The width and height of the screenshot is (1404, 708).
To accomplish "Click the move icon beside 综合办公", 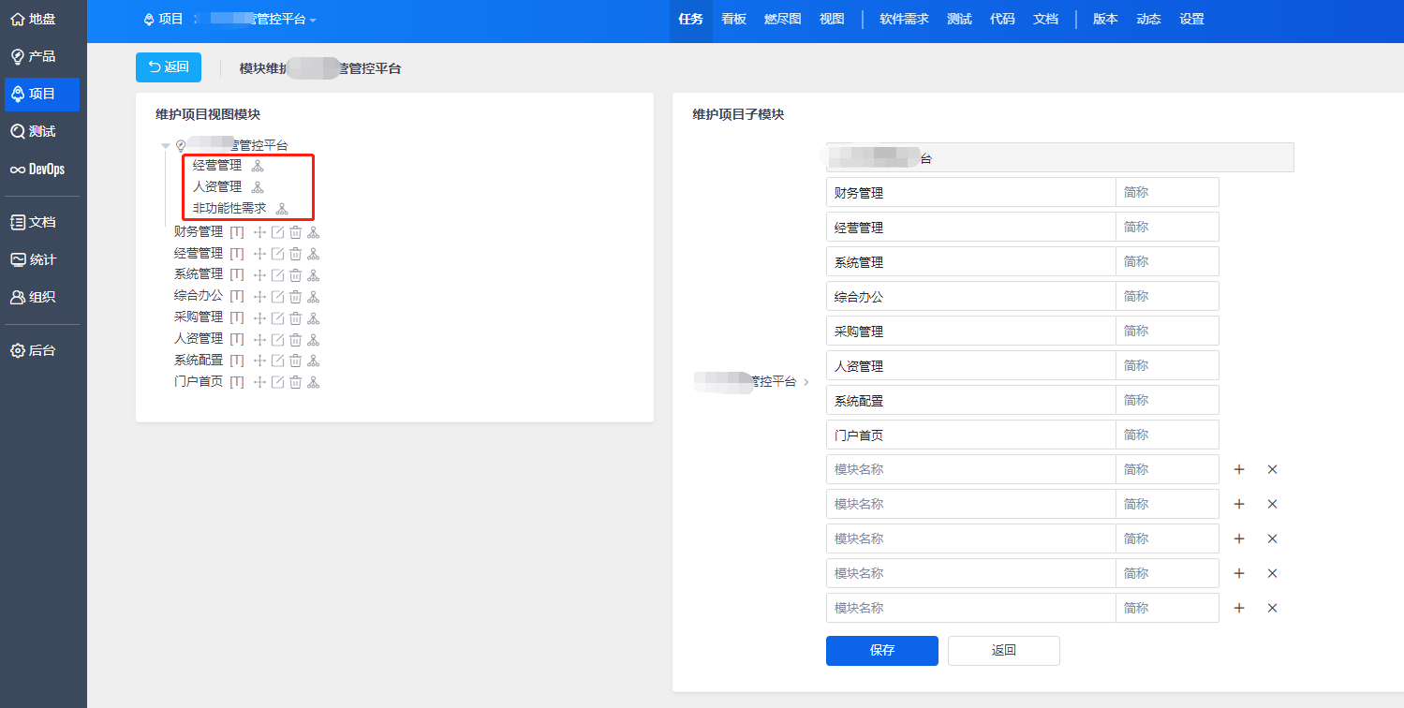I will click(x=260, y=297).
